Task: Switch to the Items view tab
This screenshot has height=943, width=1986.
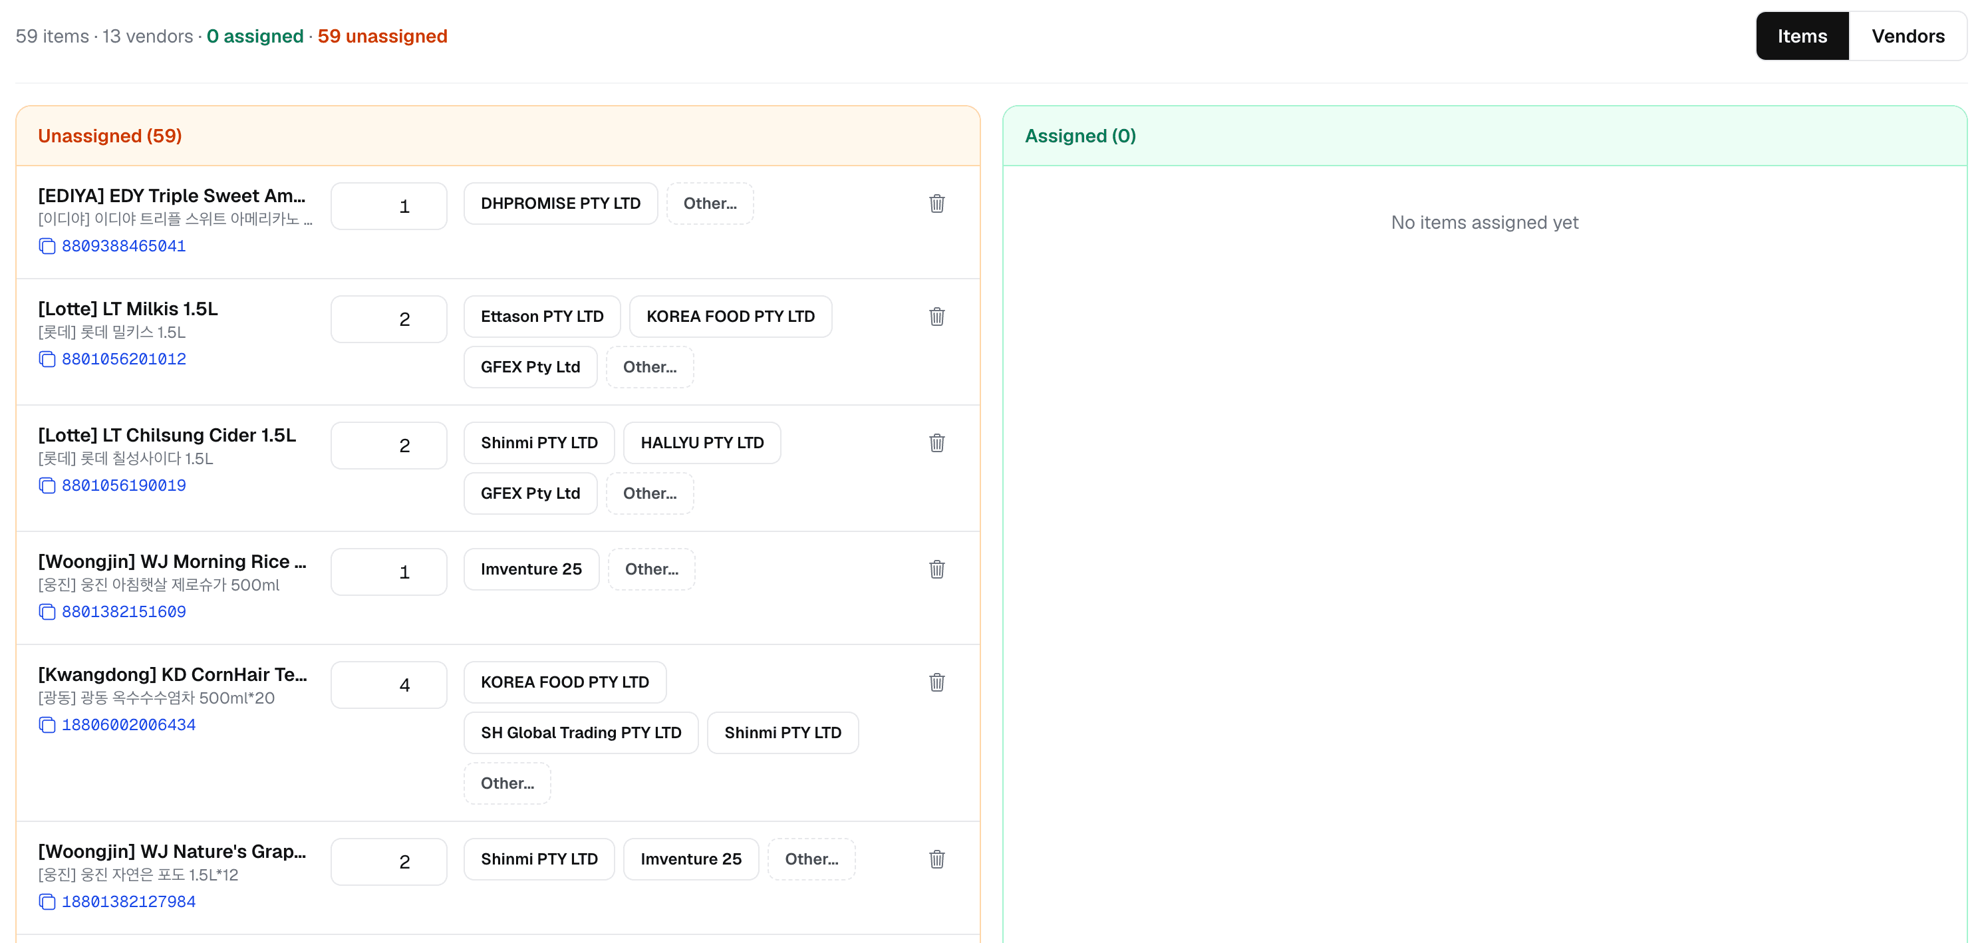Action: click(x=1802, y=36)
